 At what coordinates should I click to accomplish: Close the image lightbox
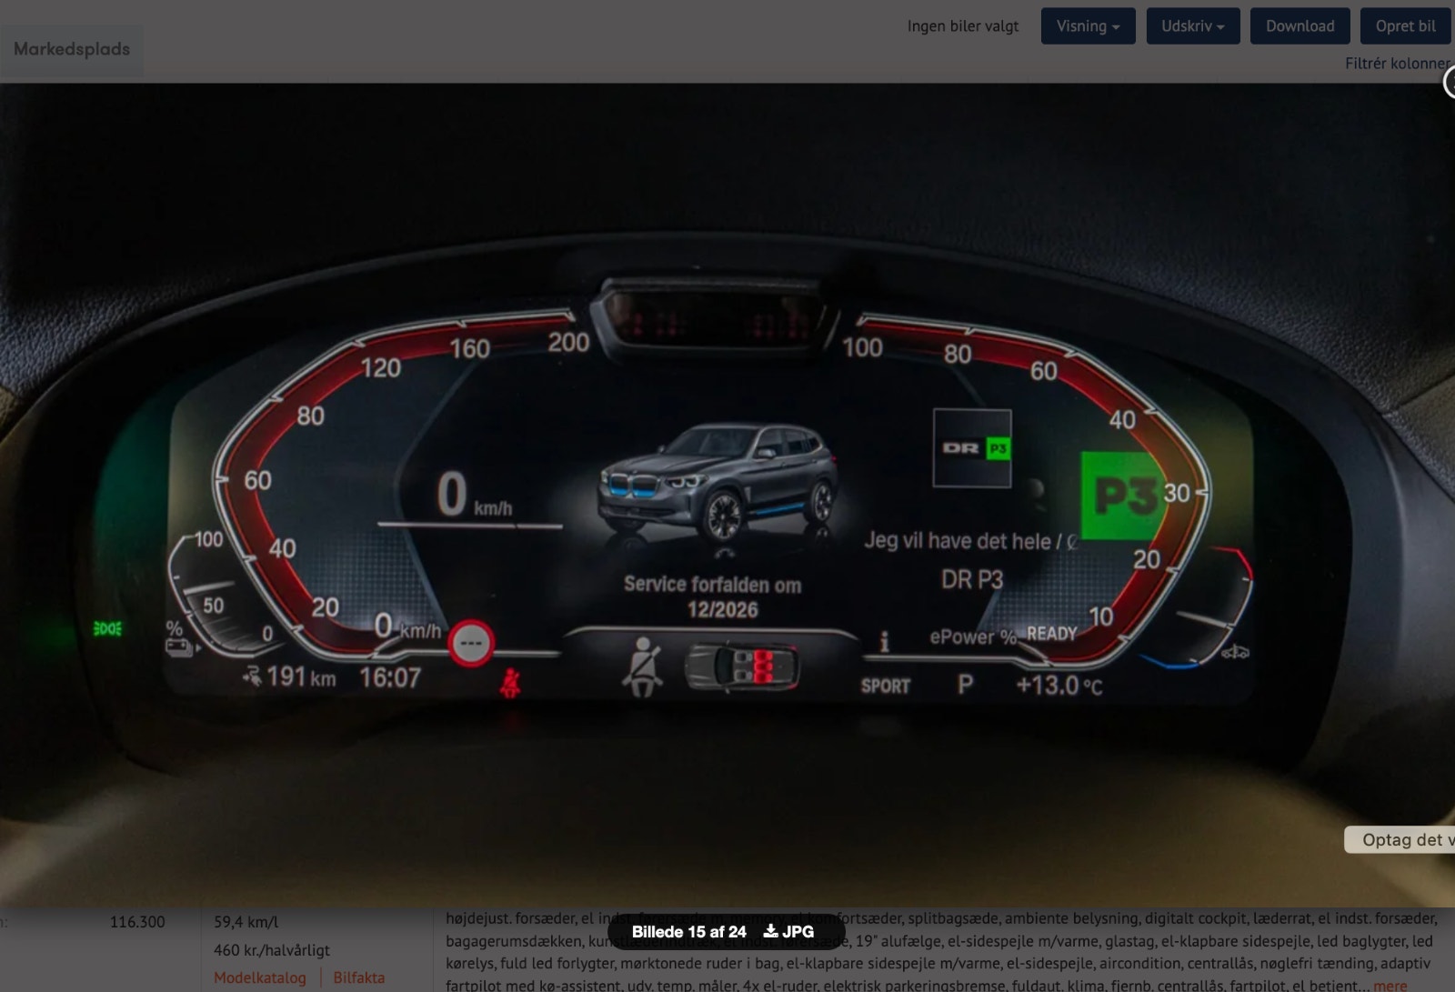[1450, 83]
